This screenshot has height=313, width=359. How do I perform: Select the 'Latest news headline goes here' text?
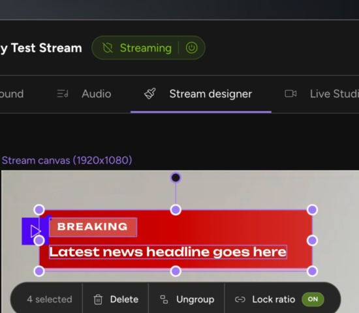(x=168, y=252)
